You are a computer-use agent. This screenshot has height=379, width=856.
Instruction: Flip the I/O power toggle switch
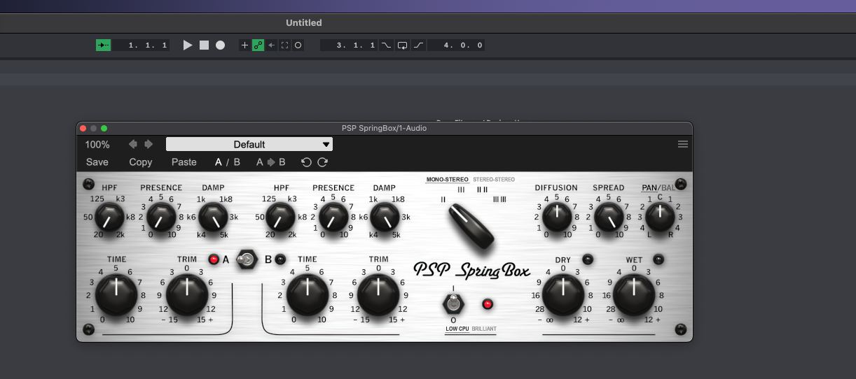453,304
